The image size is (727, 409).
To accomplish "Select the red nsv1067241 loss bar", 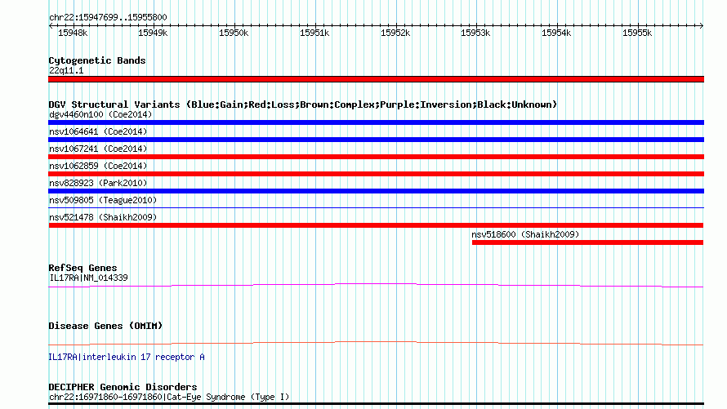I will [376, 157].
